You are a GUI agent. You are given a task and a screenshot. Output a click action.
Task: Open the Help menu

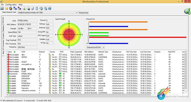coord(20,5)
